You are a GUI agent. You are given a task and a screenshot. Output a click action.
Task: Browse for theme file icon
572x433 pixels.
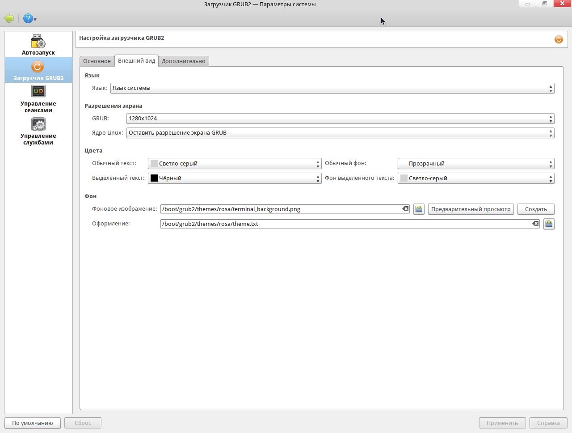coord(549,224)
